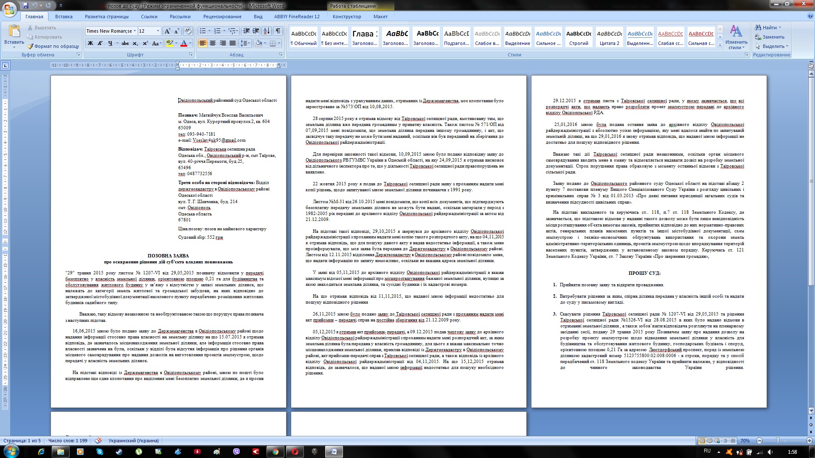Apply yellow text highlight color
The image size is (815, 458).
coord(169,43)
